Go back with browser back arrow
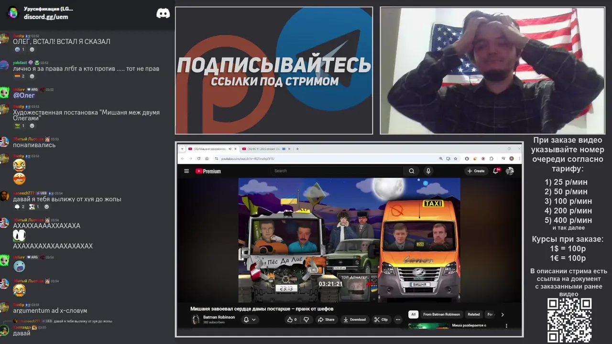The image size is (612, 344). pos(182,159)
